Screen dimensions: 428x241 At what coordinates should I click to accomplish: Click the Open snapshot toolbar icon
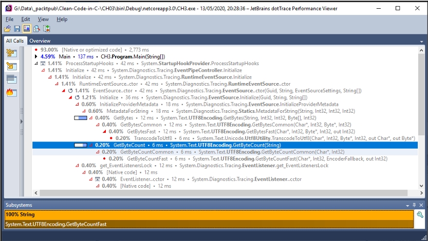8,29
